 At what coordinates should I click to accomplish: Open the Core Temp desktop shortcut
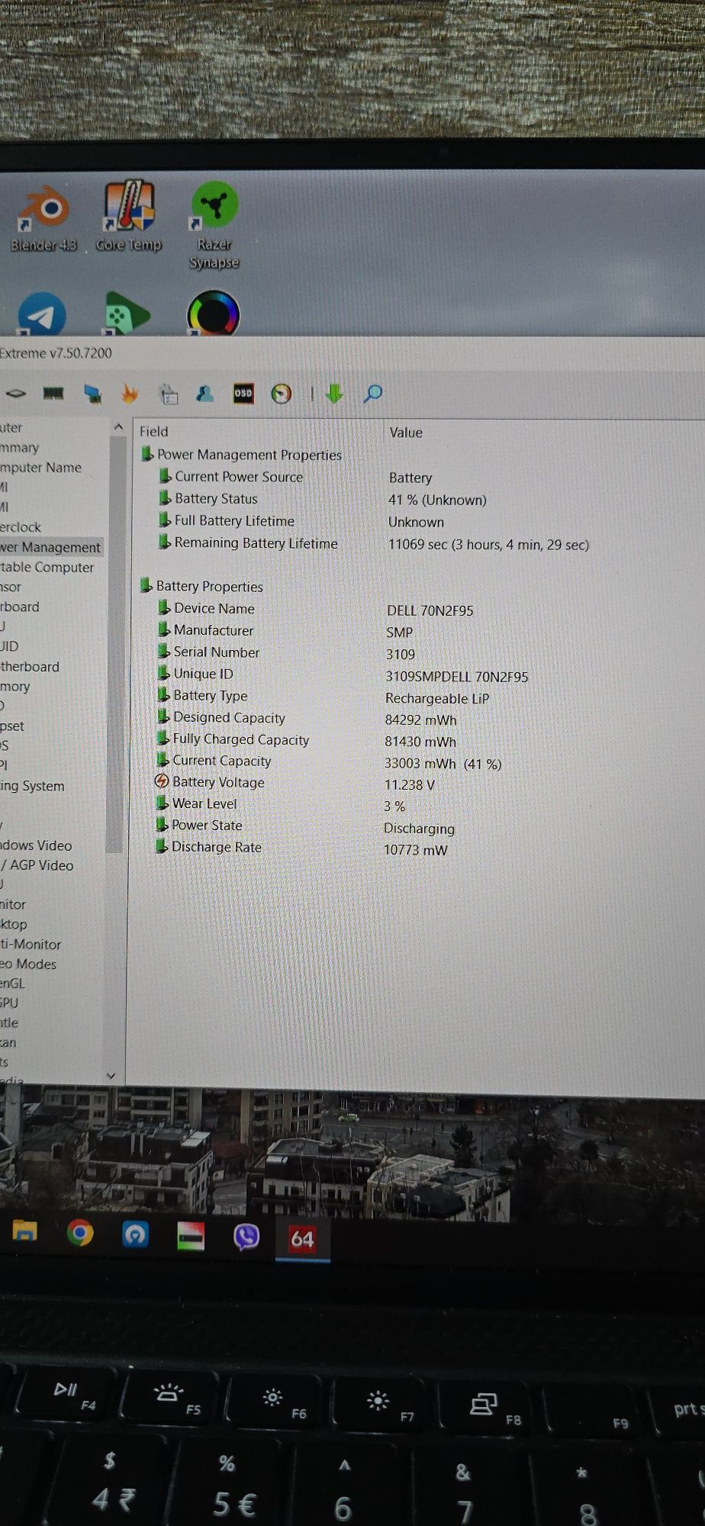tap(129, 217)
